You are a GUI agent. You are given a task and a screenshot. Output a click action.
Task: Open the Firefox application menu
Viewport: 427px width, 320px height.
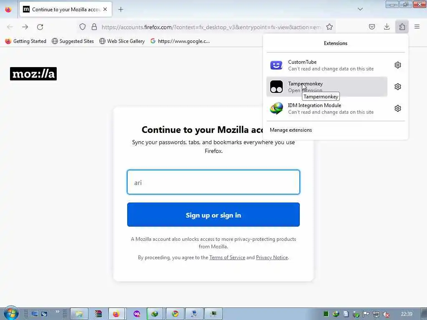(417, 27)
